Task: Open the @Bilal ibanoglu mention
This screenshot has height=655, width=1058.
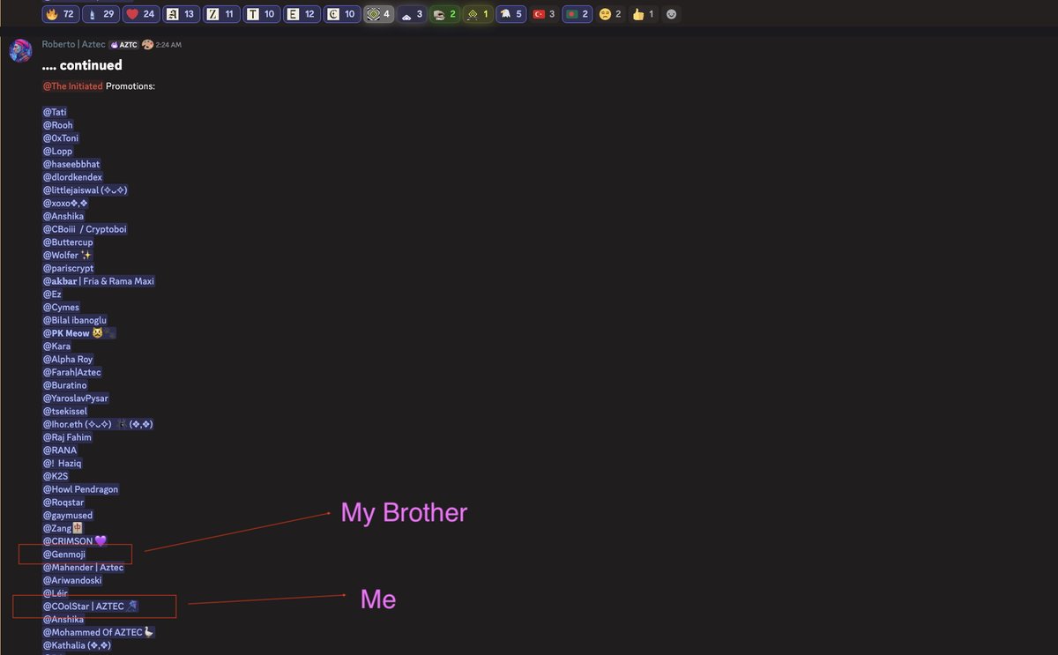Action: click(75, 320)
